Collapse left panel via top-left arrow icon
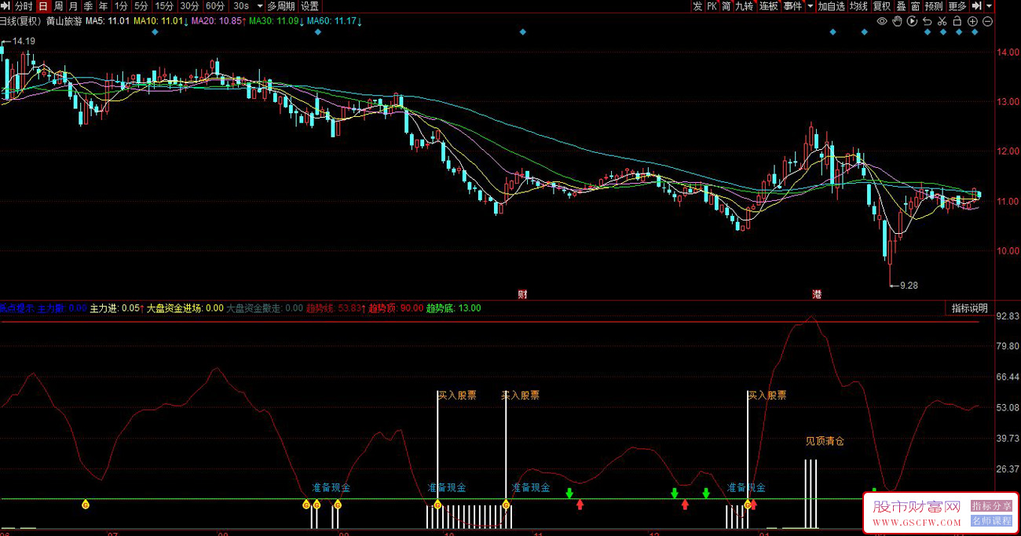Screen dimensions: 1021x536 [x=5, y=6]
